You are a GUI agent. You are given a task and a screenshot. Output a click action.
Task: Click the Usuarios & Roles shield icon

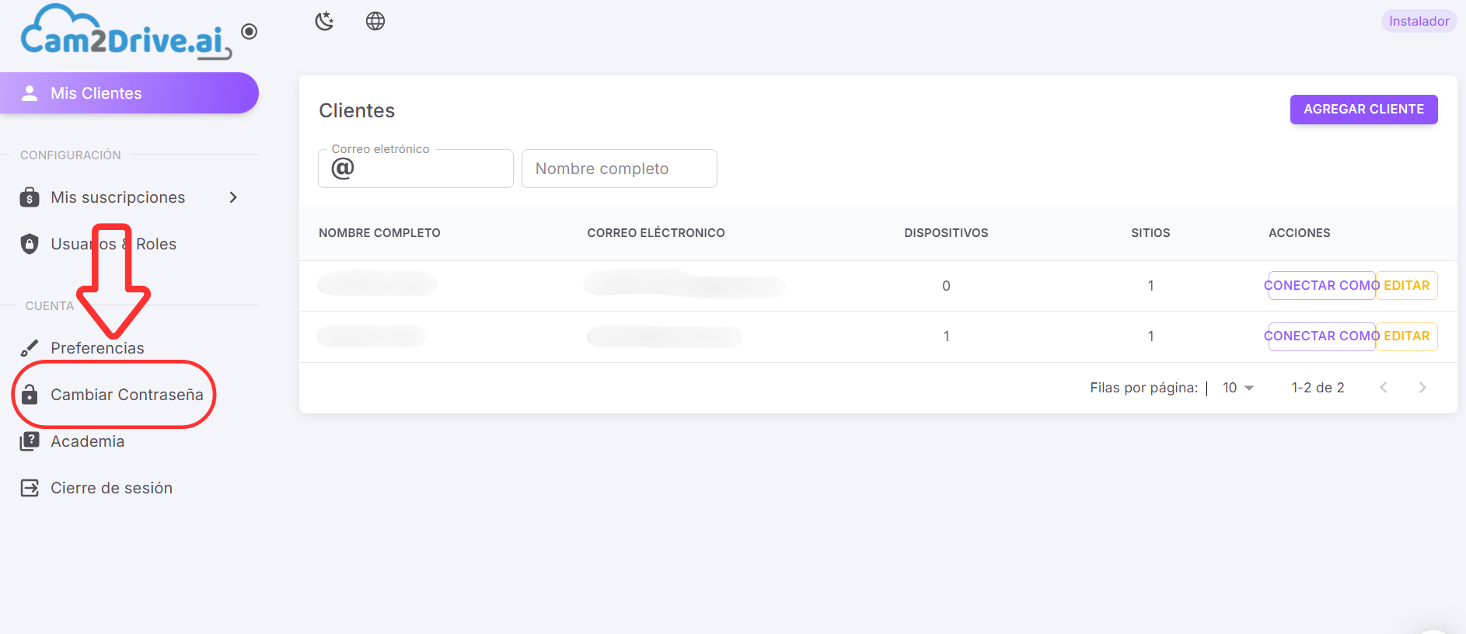point(30,244)
